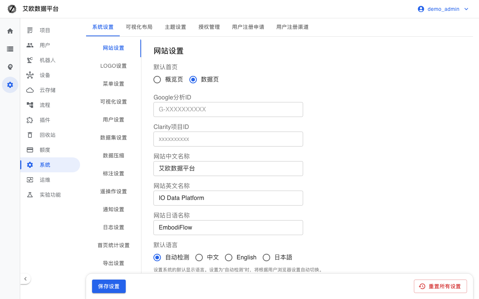This screenshot has width=479, height=299.
Task: Click the demo_admin username
Action: (x=443, y=9)
